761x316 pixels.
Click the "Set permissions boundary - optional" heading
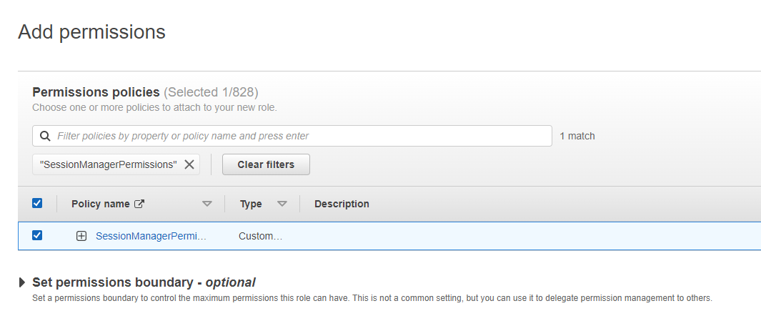coord(144,282)
